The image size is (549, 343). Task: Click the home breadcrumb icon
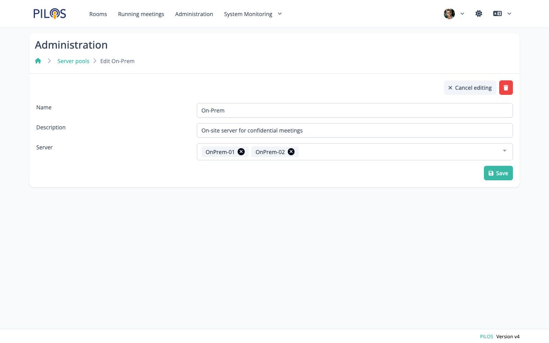point(38,61)
